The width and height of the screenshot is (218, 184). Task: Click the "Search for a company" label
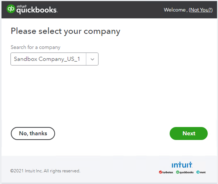click(x=35, y=47)
